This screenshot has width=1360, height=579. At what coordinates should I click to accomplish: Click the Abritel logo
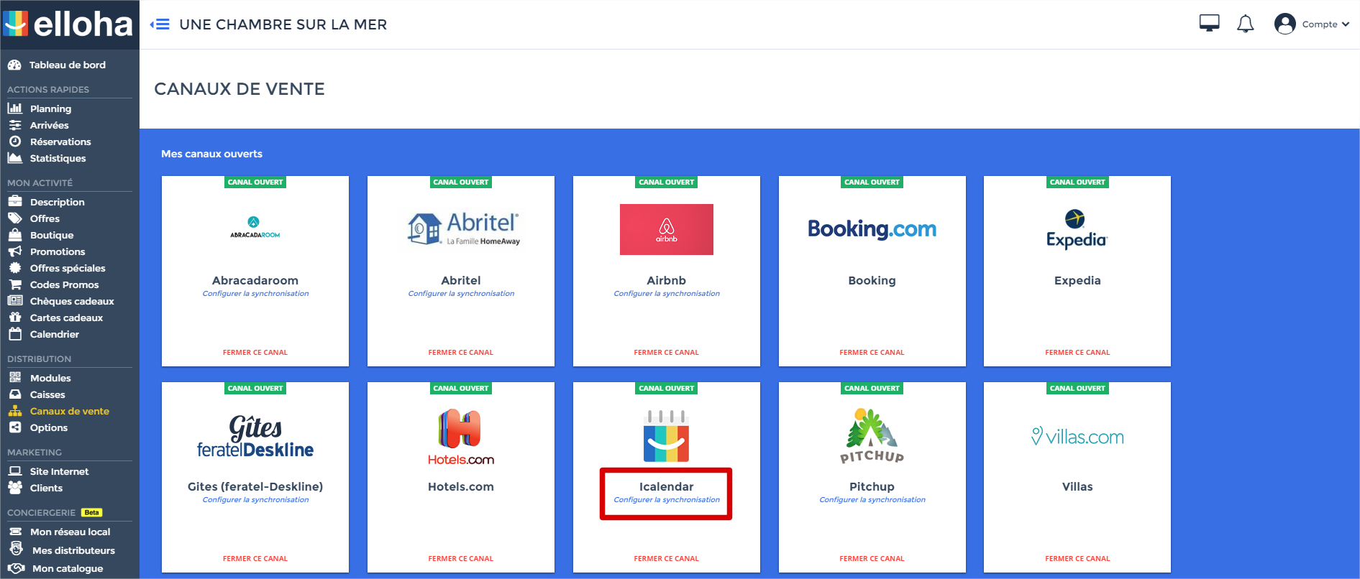464,229
